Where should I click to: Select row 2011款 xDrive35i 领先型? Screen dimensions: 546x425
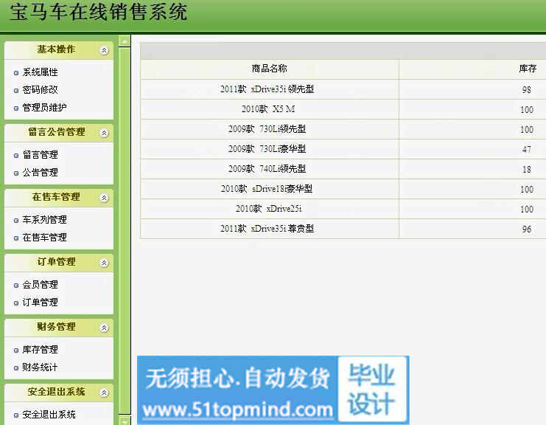tap(343, 89)
